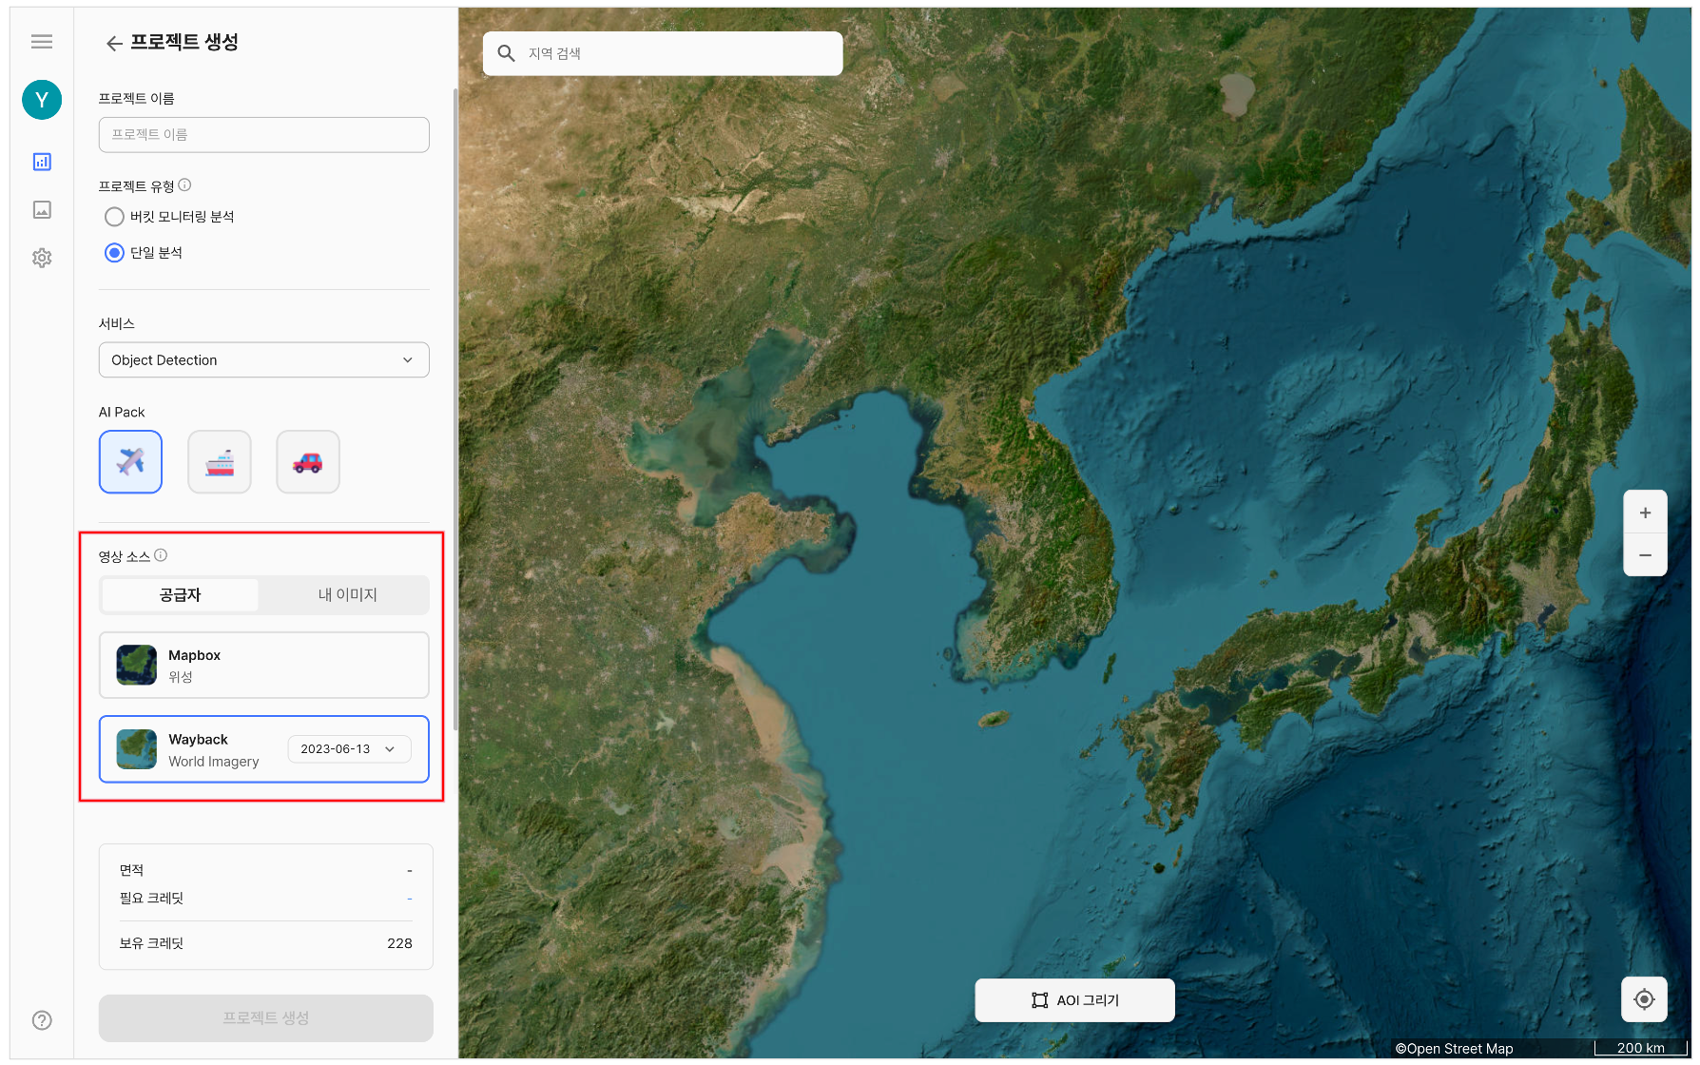Click the help question mark icon
The width and height of the screenshot is (1700, 1065).
click(x=42, y=1020)
